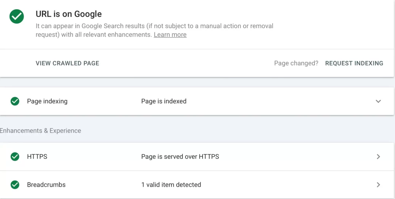Screen dimensions: 395x199
Task: Open Breadcrumbs details via right chevron arrow
Action: click(378, 185)
